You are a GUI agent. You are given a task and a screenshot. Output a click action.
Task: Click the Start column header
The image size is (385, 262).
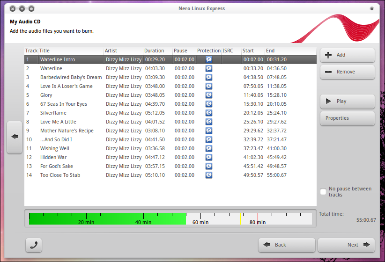[253, 51]
